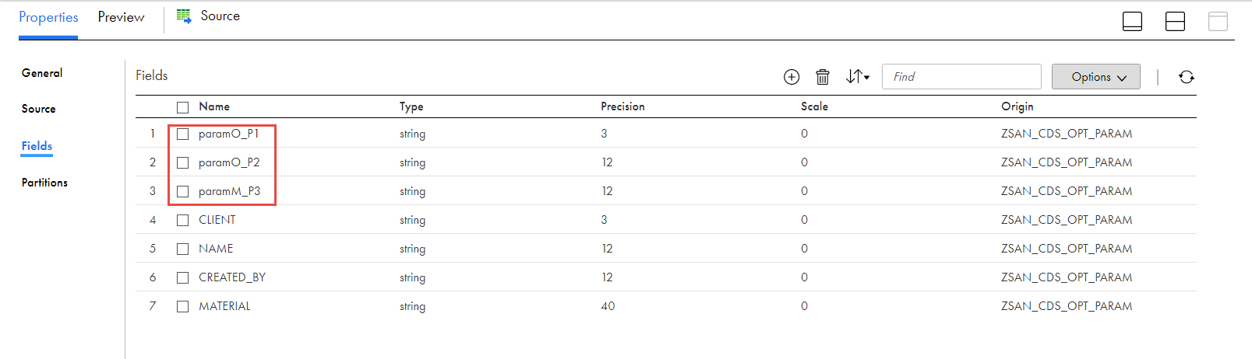Select the CREATED_BY field name
Screen dimensions: 1252x359
[232, 277]
